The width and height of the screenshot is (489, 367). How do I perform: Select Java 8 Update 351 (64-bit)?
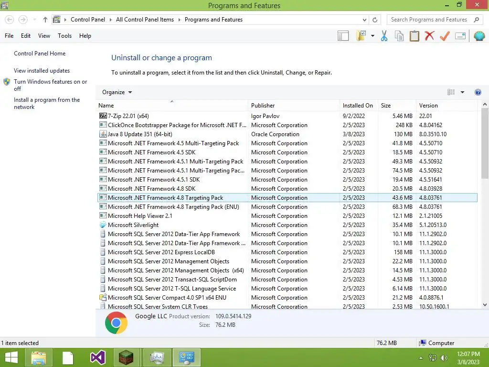click(x=287, y=134)
